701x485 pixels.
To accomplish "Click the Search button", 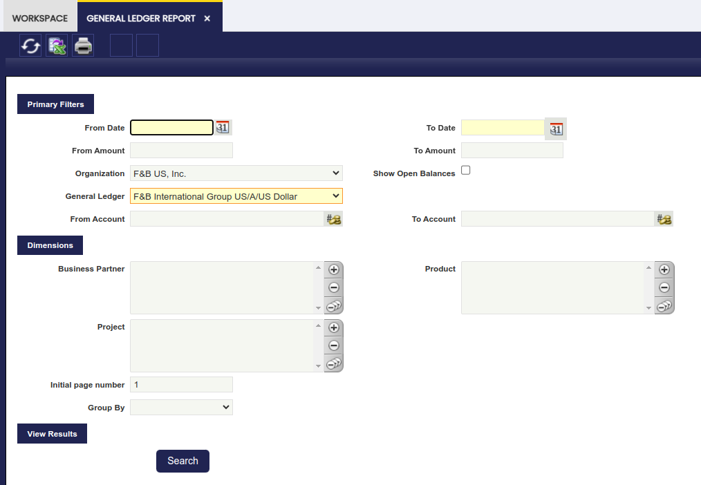I will [x=183, y=461].
